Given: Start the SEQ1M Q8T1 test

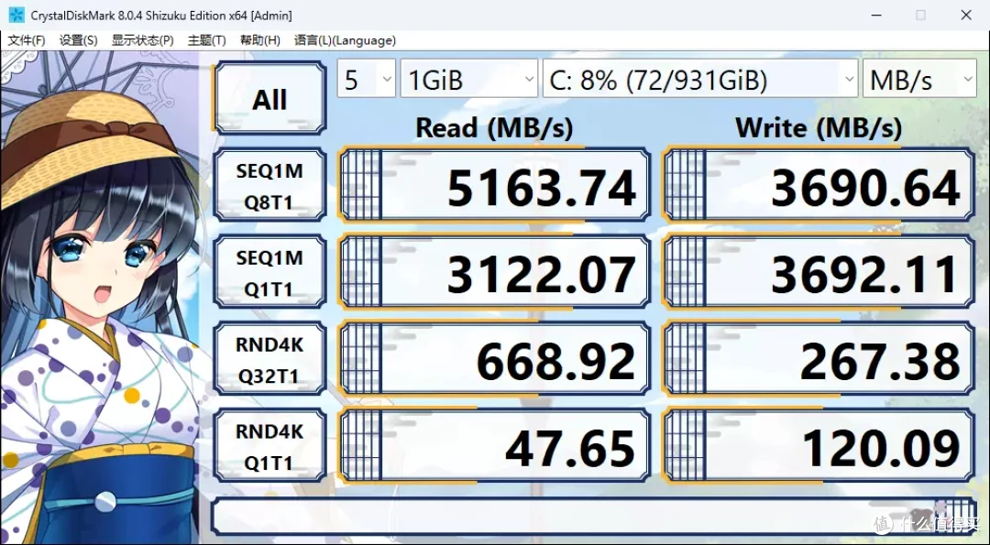Looking at the screenshot, I should click(270, 185).
